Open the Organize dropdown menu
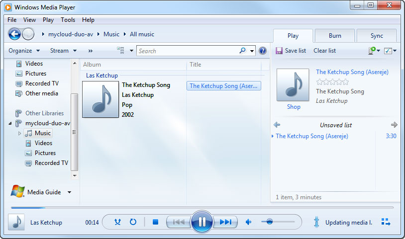405x239 pixels. click(23, 51)
